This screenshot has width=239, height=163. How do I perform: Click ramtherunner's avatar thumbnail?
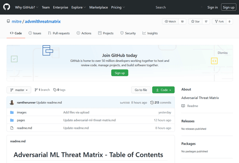point(12,102)
